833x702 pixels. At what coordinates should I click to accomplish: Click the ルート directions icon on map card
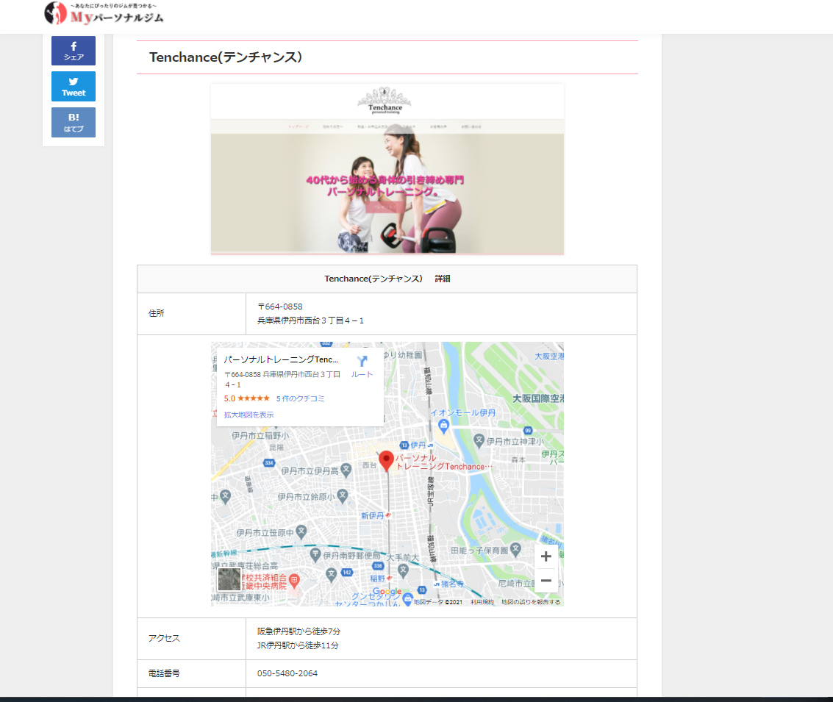pyautogui.click(x=362, y=362)
